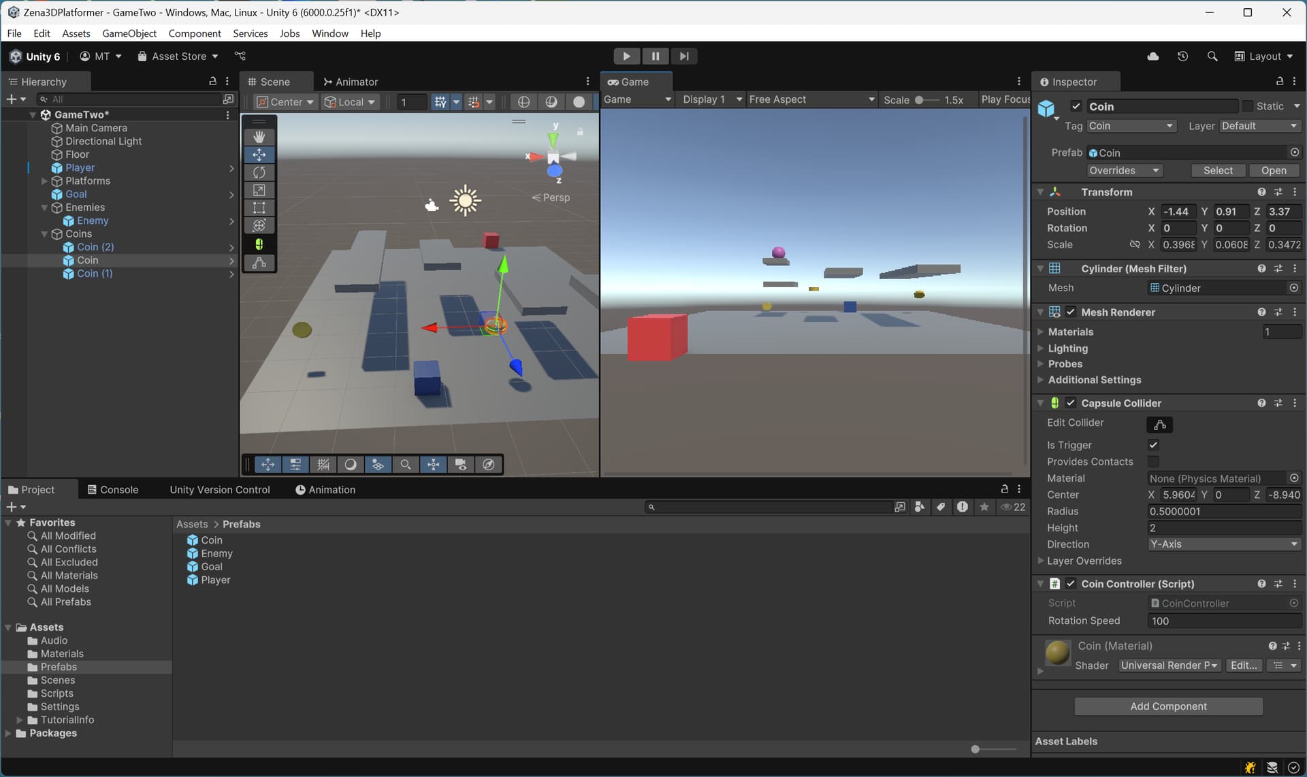Image resolution: width=1307 pixels, height=777 pixels.
Task: Open the GameObject menu
Action: (x=129, y=33)
